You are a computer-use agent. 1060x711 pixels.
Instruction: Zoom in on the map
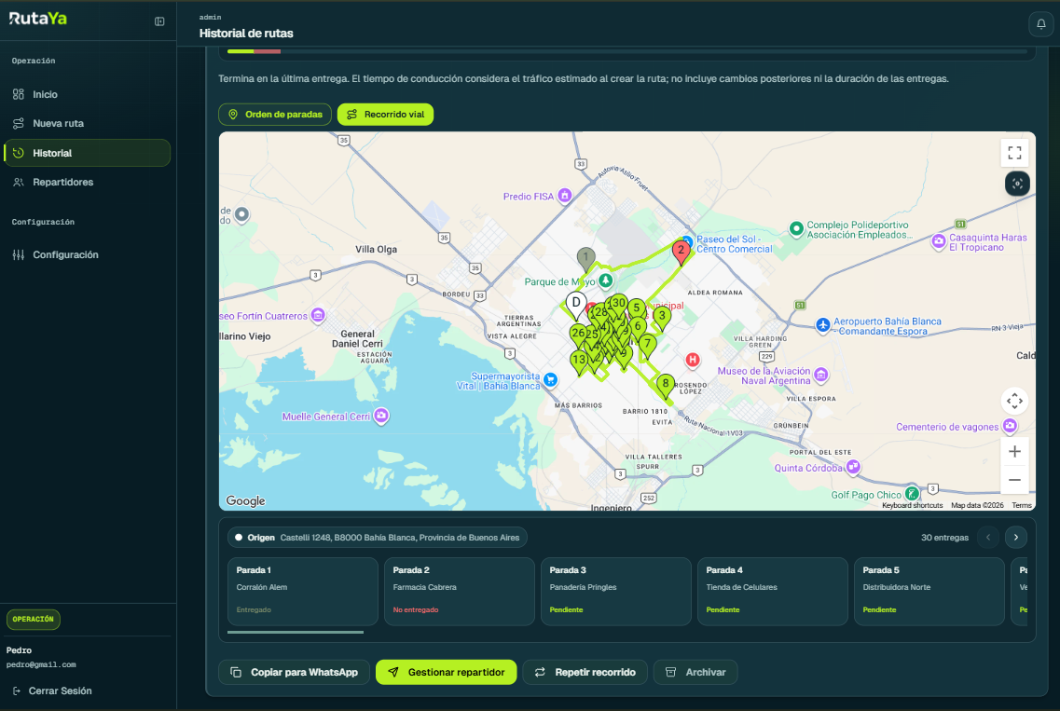1014,451
